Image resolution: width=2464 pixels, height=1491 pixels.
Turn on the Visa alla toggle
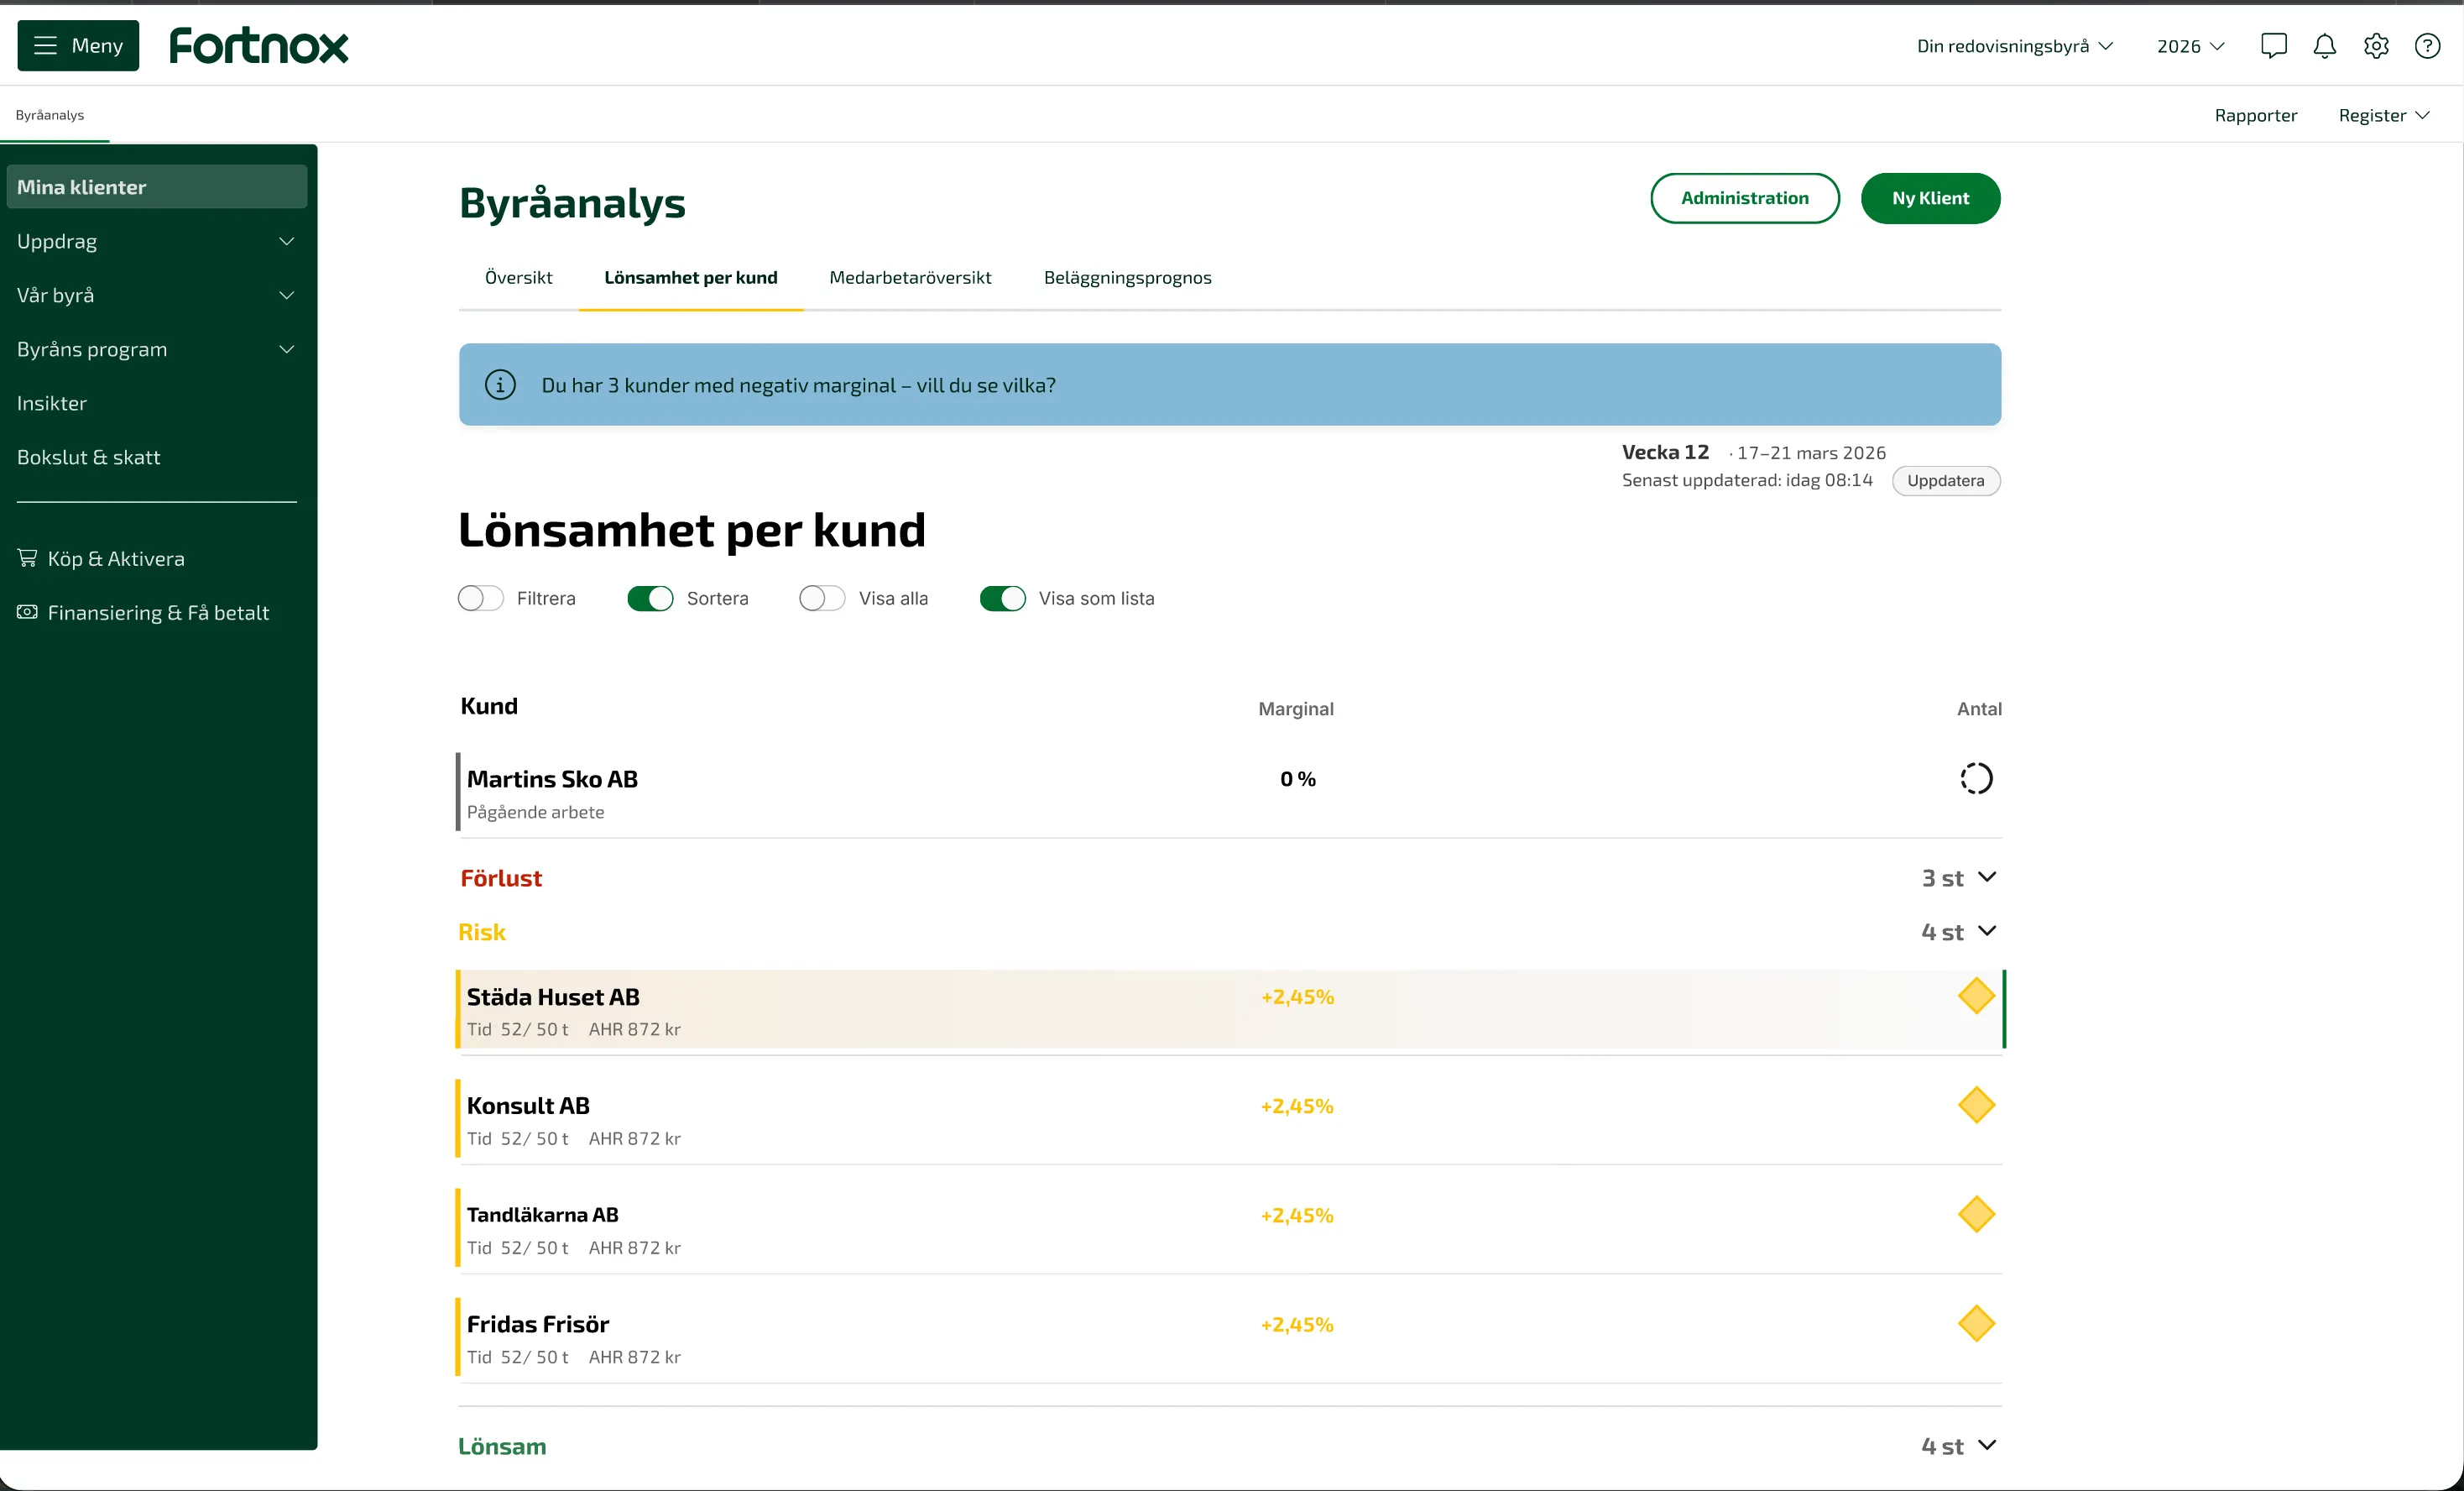click(x=822, y=599)
